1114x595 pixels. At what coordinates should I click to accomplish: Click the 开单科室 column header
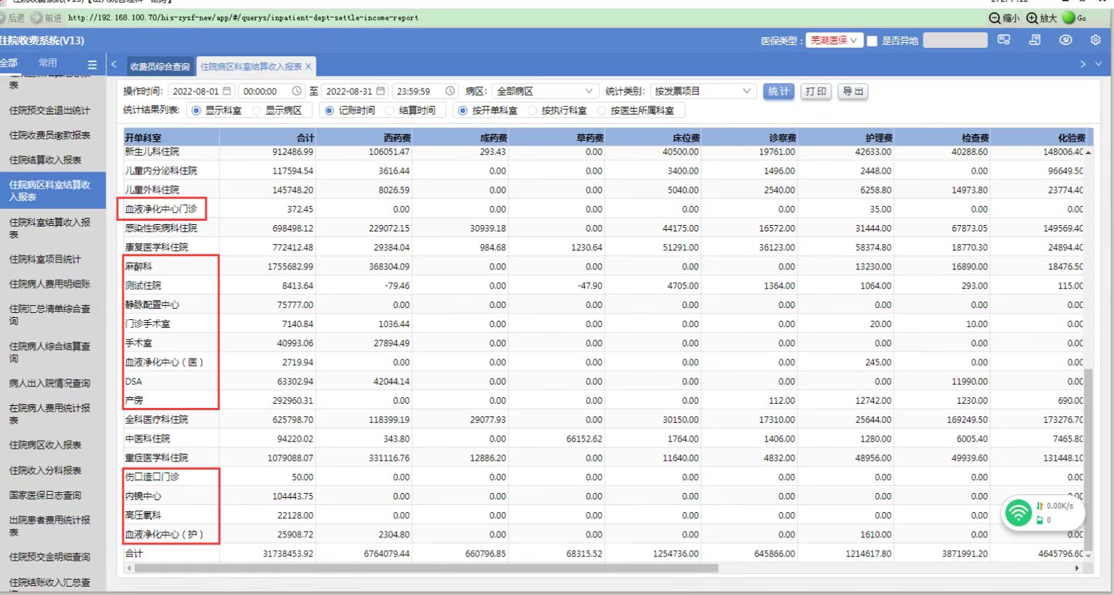pos(171,138)
